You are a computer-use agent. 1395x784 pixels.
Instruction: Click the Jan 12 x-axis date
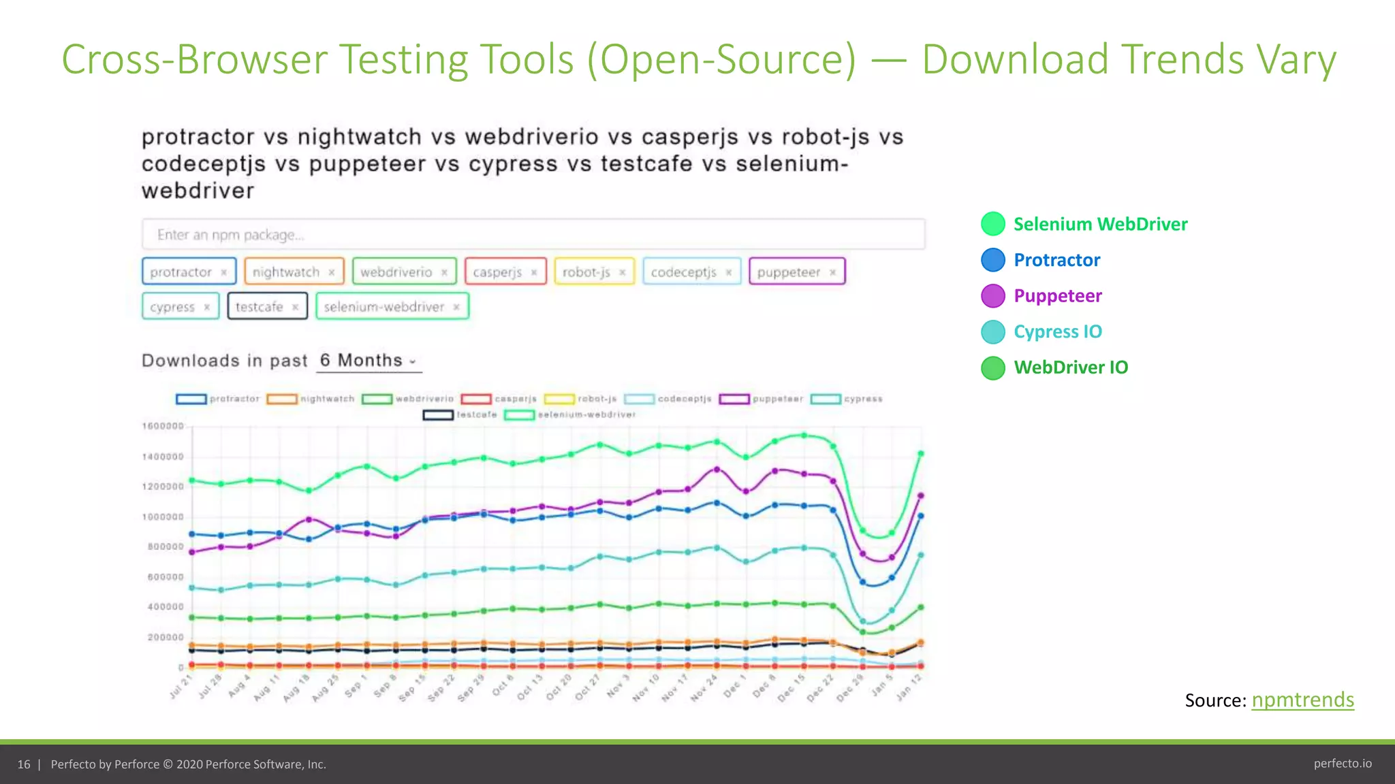coord(909,687)
